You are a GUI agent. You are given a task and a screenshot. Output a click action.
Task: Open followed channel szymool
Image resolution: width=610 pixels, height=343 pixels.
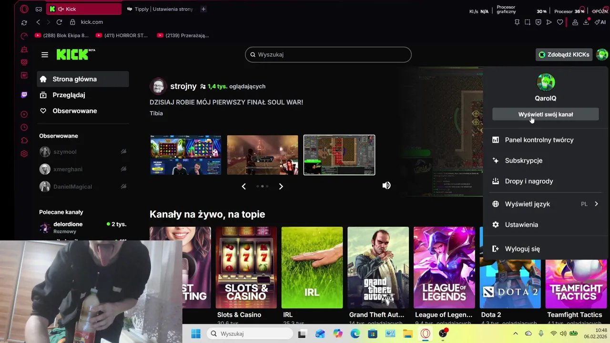83,151
